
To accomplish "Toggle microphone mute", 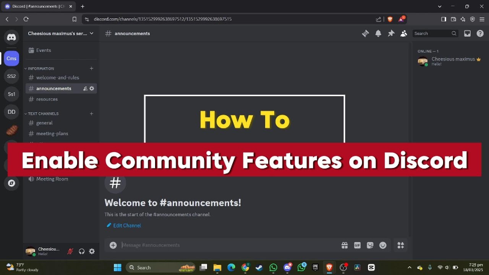I will point(70,251).
